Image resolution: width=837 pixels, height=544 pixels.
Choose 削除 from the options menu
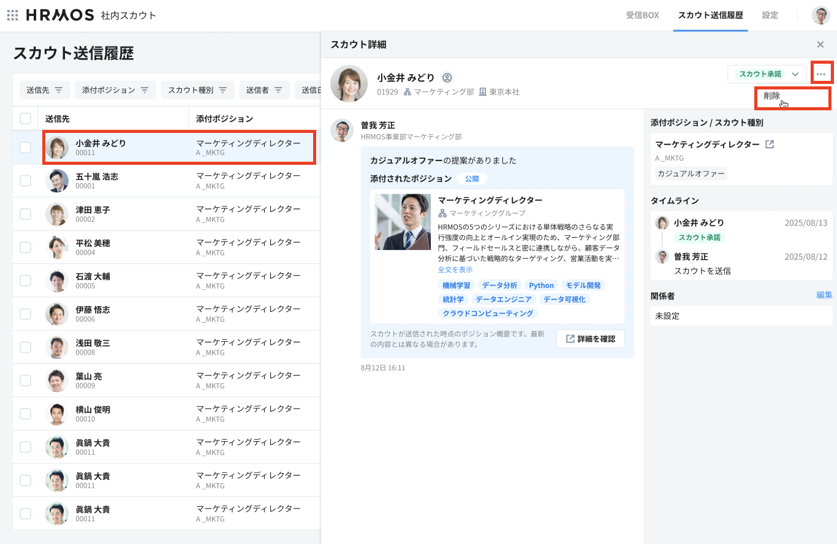point(772,96)
